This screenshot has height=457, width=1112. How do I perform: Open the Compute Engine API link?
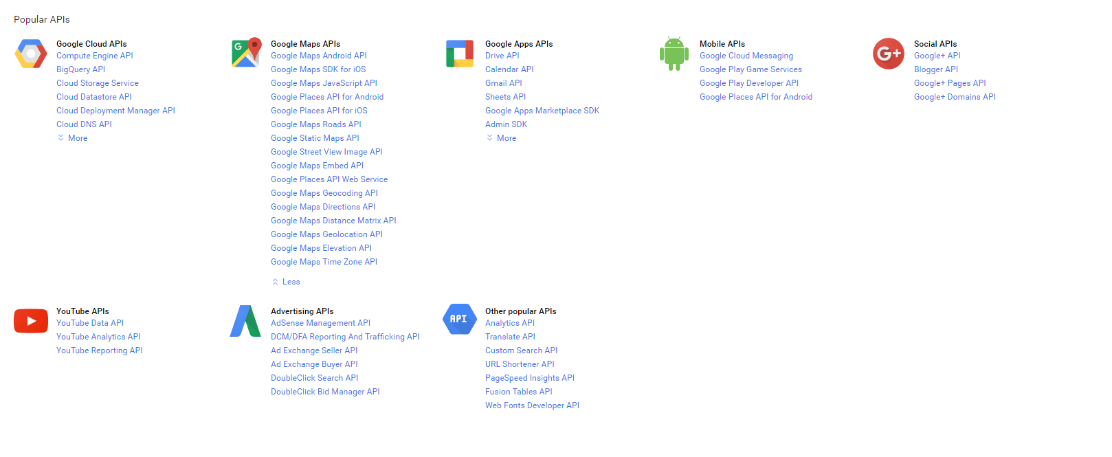click(95, 56)
